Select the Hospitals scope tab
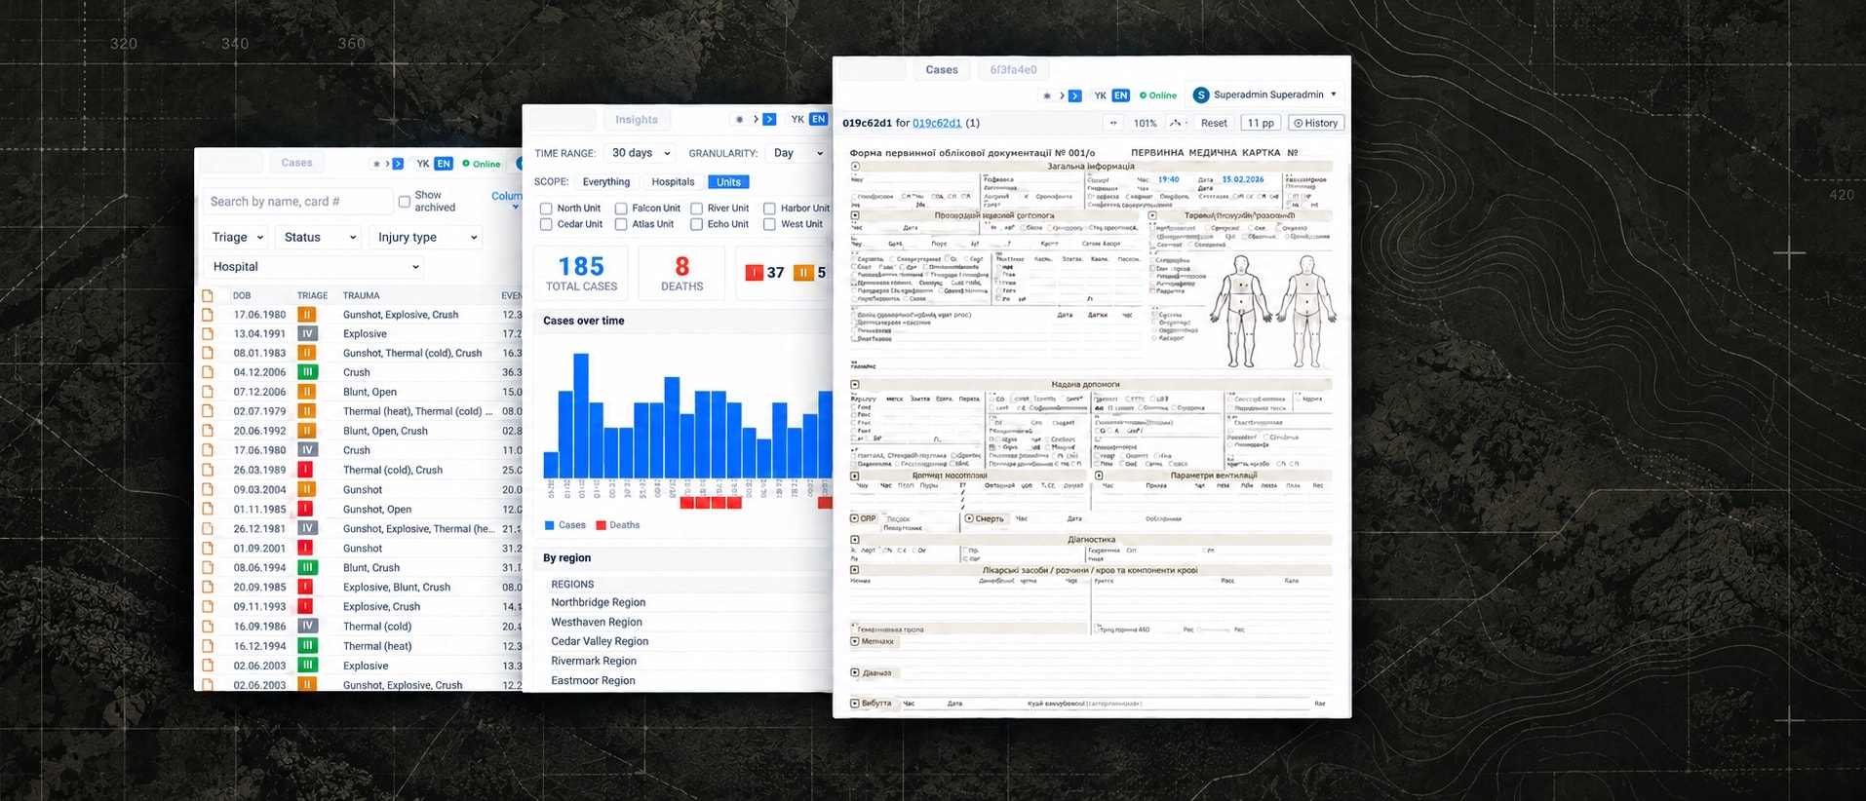This screenshot has width=1866, height=801. (x=673, y=182)
